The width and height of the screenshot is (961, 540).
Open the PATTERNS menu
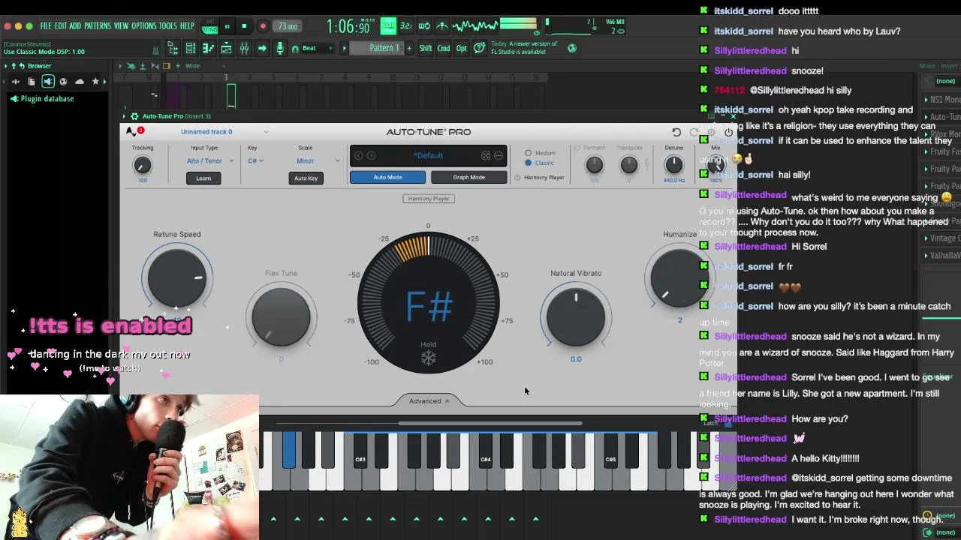98,26
